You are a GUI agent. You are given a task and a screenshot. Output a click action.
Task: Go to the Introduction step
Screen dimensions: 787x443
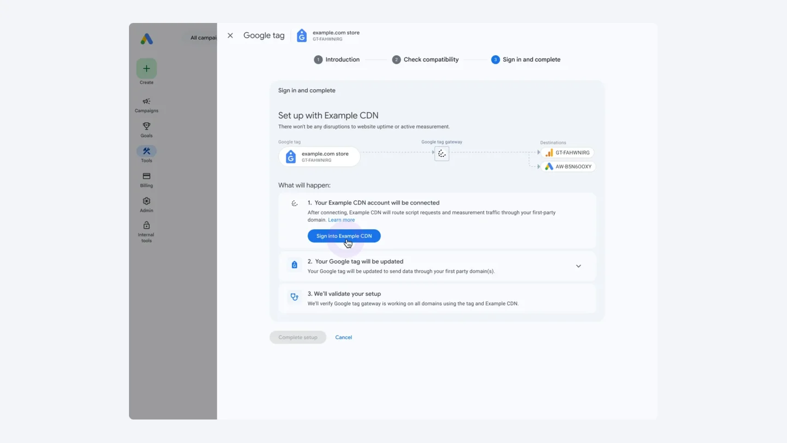pos(337,60)
